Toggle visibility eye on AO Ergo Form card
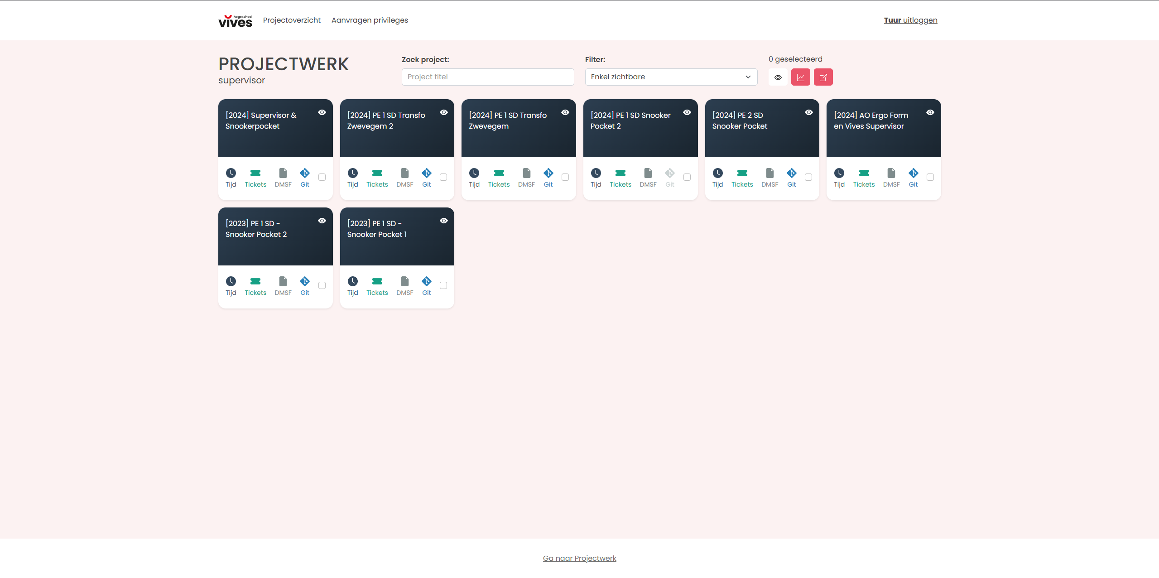 (x=930, y=112)
